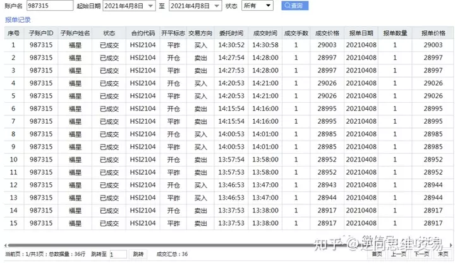
Task: Select 成交价格 cell 28943
Action: click(x=327, y=185)
